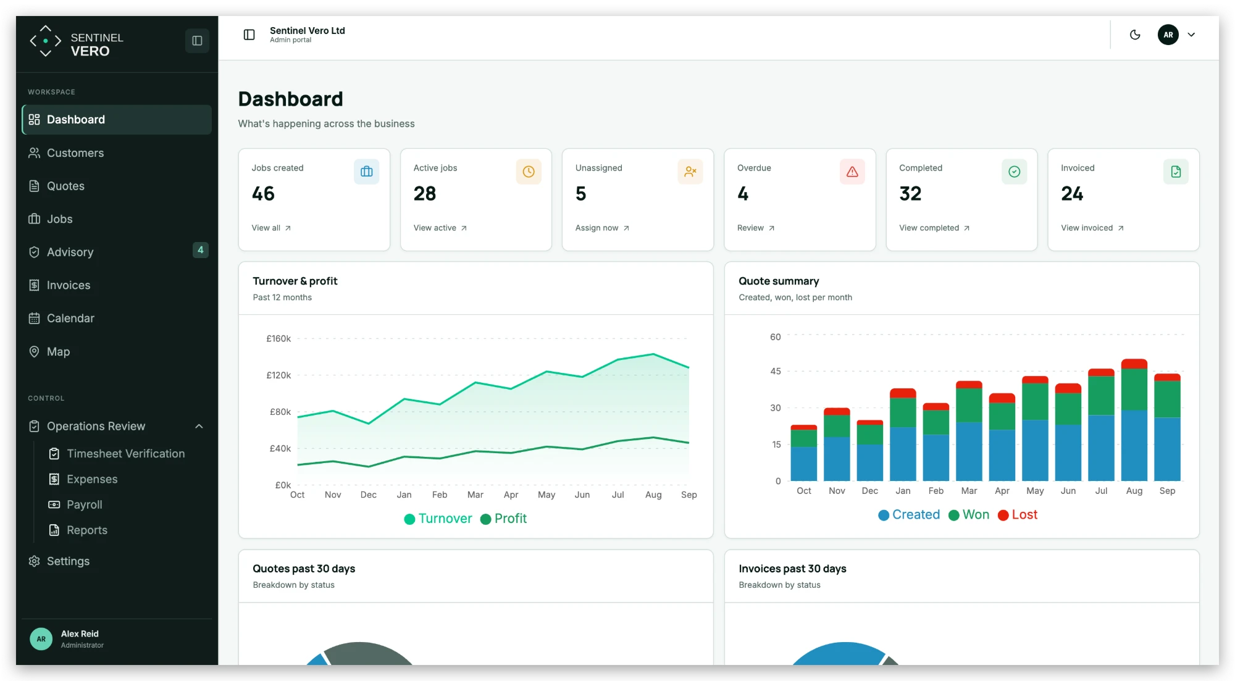Toggle Profit series in chart legend
Image resolution: width=1235 pixels, height=681 pixels.
coord(503,519)
